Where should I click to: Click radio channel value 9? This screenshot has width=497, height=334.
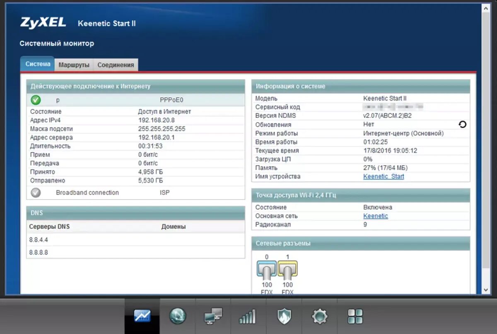click(365, 224)
